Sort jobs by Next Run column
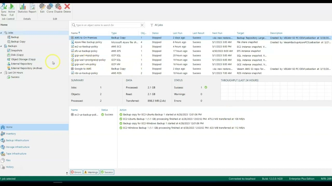332x186 pixels. (217, 33)
